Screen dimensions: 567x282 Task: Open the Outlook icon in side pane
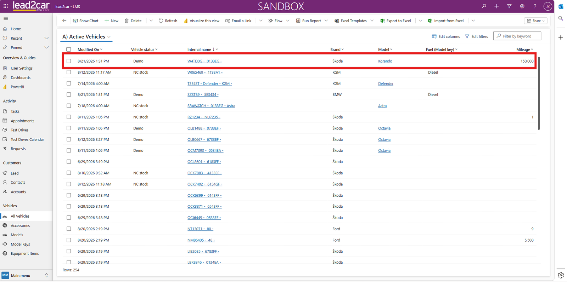point(561,6)
